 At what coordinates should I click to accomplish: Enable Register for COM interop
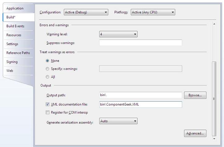47,112
